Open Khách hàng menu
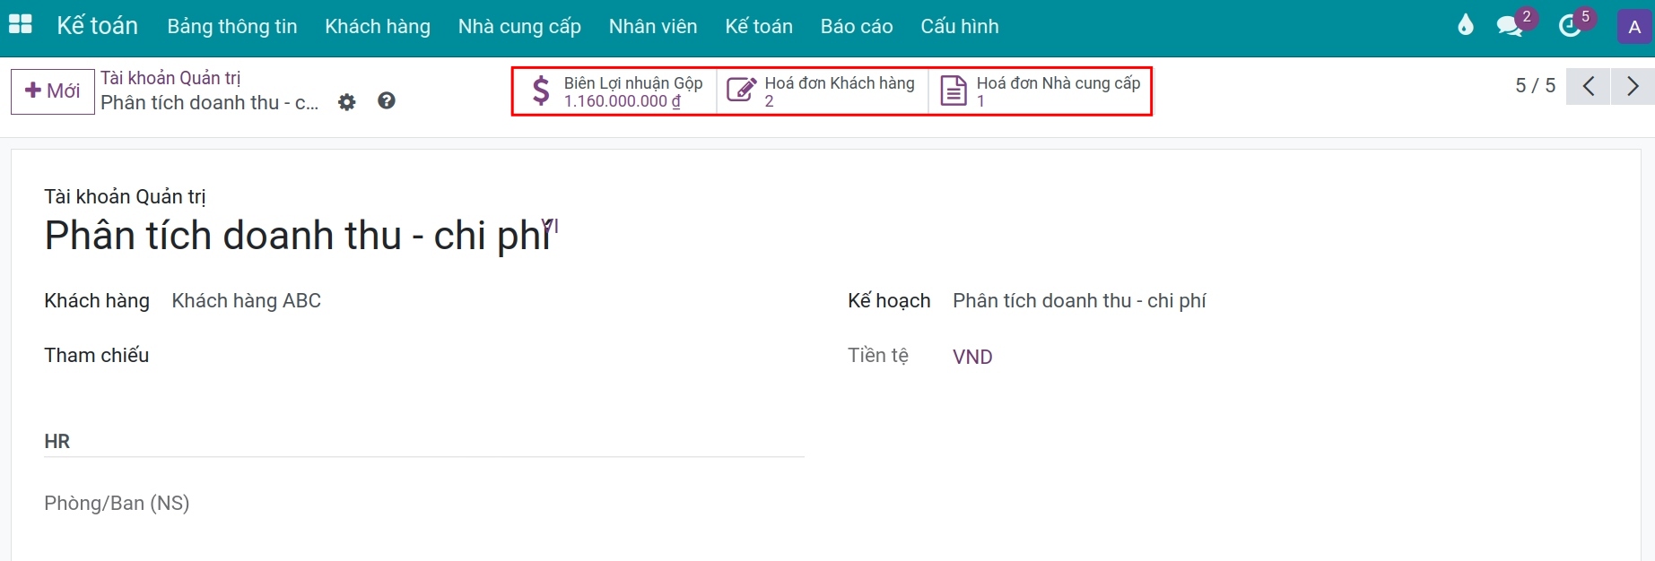 click(x=378, y=27)
